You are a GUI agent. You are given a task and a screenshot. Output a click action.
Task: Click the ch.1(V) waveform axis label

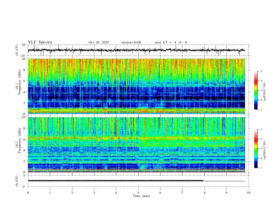[x=17, y=50]
